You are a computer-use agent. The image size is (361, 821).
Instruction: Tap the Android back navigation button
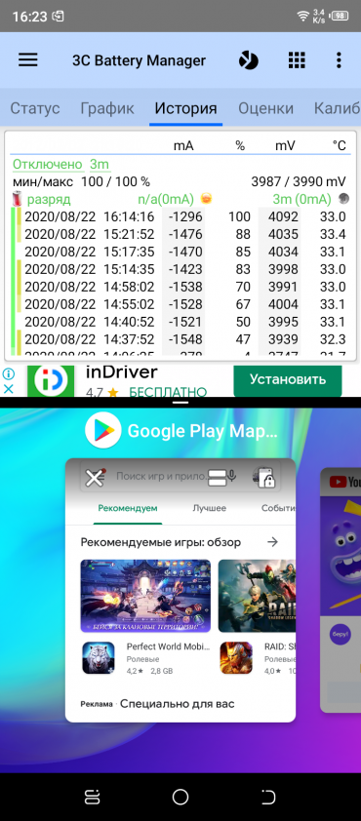coord(268,797)
